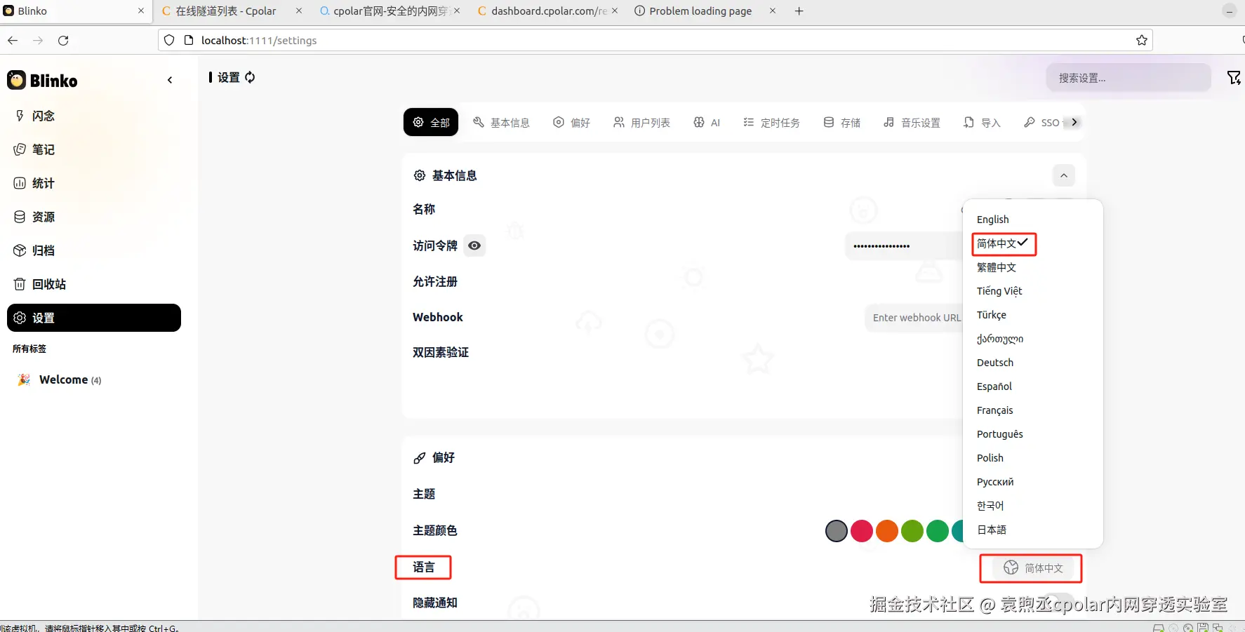Choose 日本語 from the language list
Viewport: 1245px width, 632px height.
coord(1032,530)
